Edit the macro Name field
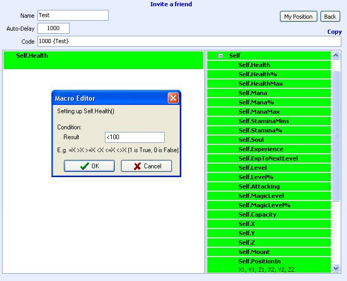The width and height of the screenshot is (347, 281). point(73,16)
